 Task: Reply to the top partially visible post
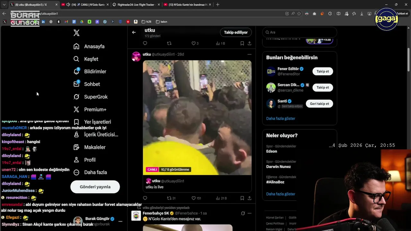pyautogui.click(x=145, y=43)
